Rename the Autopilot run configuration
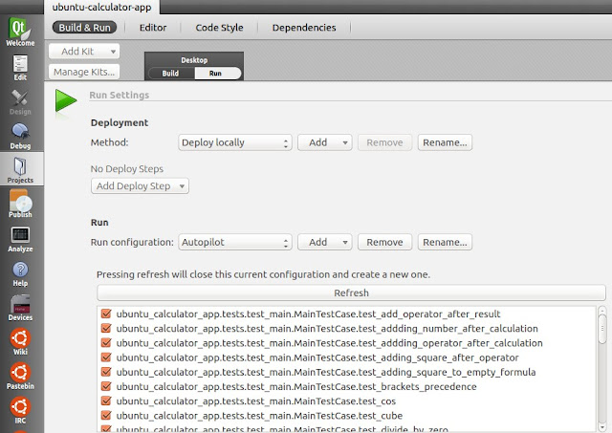The height and width of the screenshot is (433, 612). pyautogui.click(x=445, y=242)
